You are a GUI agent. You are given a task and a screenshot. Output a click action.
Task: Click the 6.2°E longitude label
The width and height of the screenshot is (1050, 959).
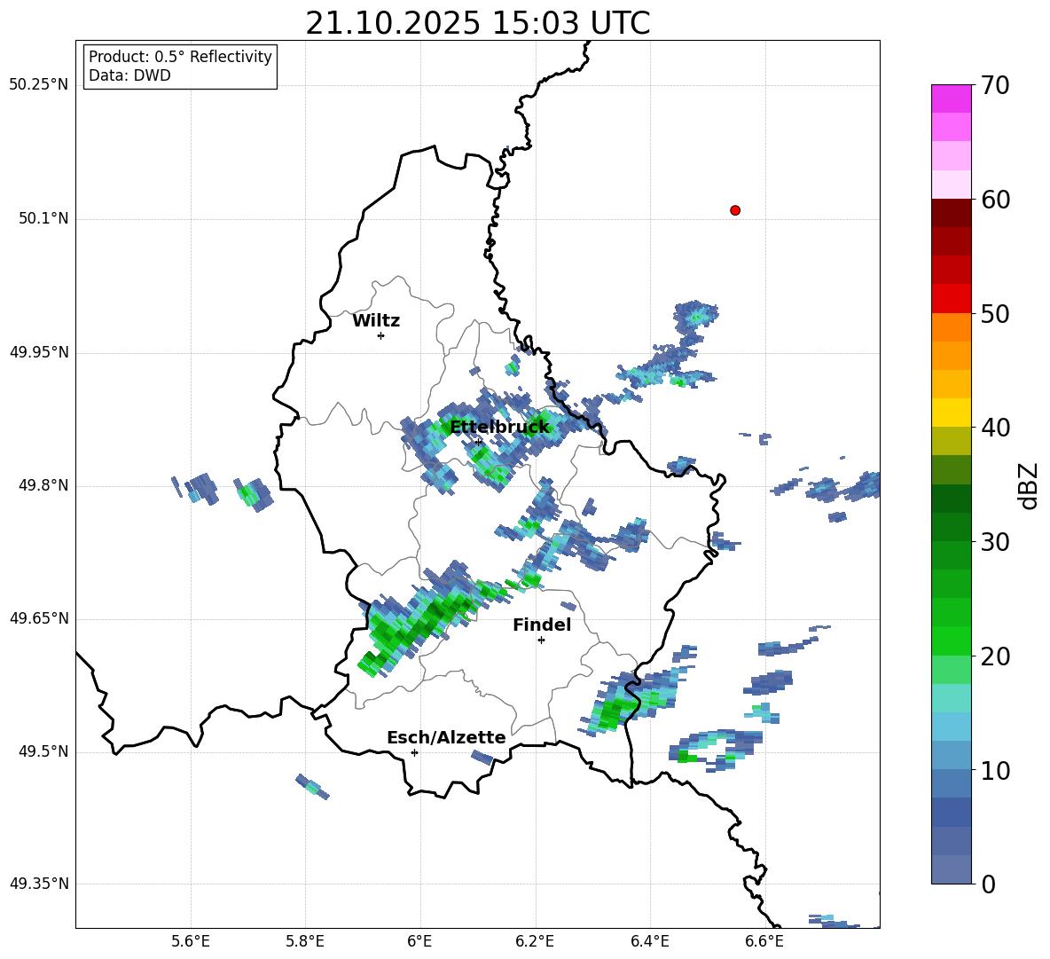pos(535,942)
